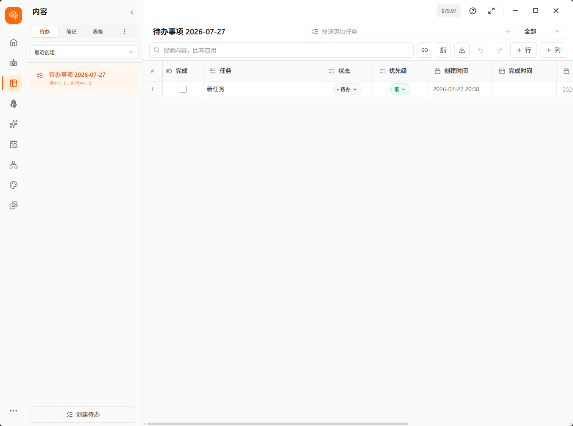Screen dimensions: 573x426
Task: Click the empty 完成时间 cell in row 1
Action: 525,89
